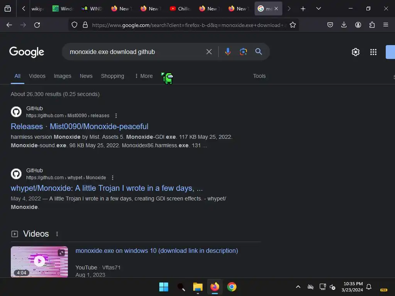
Task: Click the GitHub favicon of Mist0090 result
Action: [16, 112]
